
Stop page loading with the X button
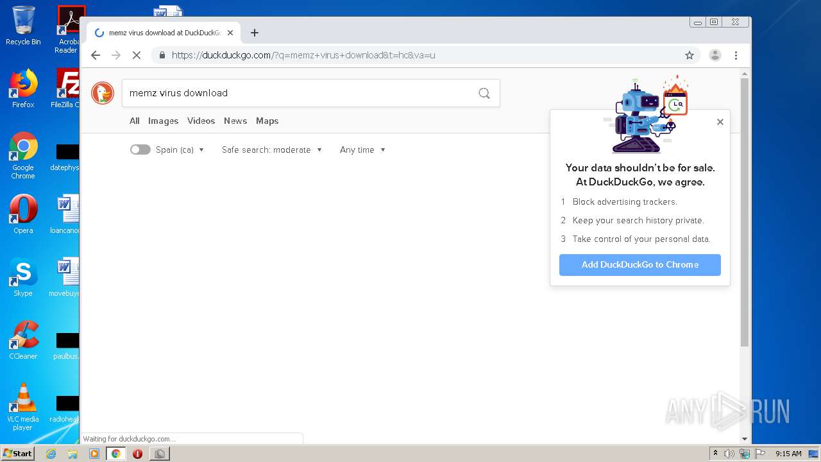click(x=137, y=55)
